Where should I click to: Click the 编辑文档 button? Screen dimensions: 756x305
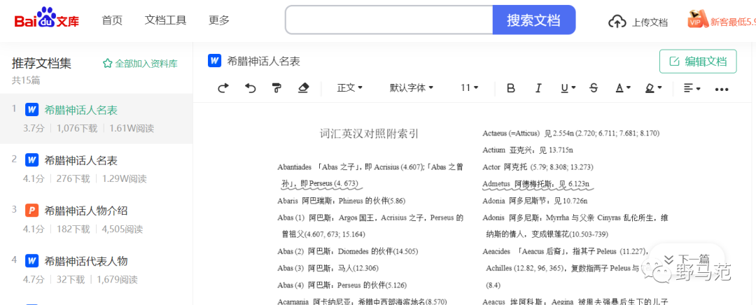coord(698,62)
